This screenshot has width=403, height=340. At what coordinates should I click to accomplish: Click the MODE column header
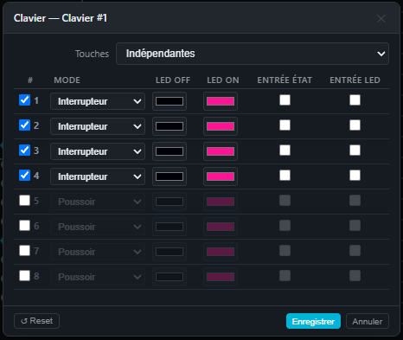(x=67, y=80)
